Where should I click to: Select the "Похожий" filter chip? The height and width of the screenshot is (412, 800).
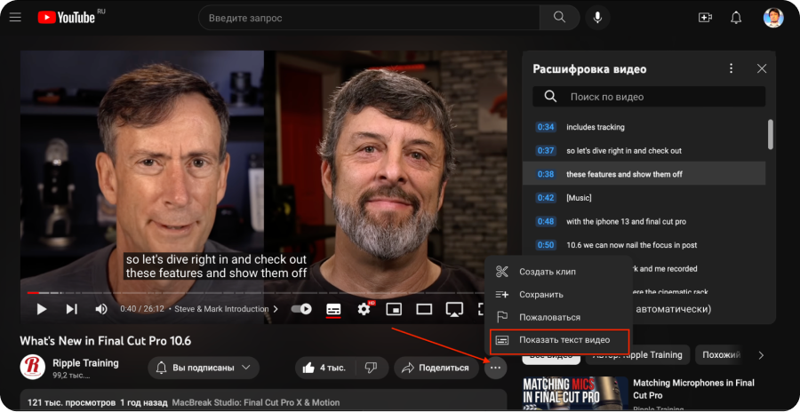pyautogui.click(x=721, y=355)
